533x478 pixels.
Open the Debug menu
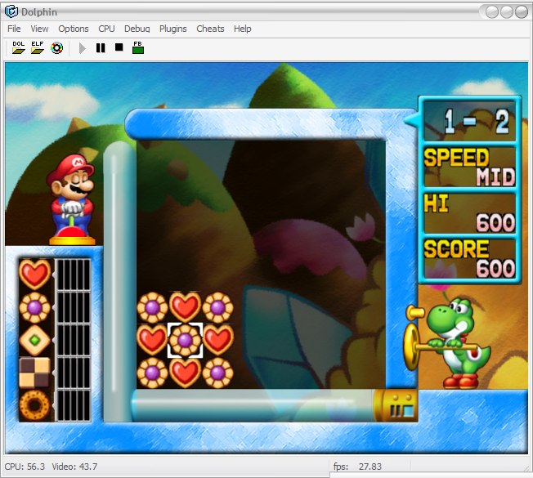point(137,29)
